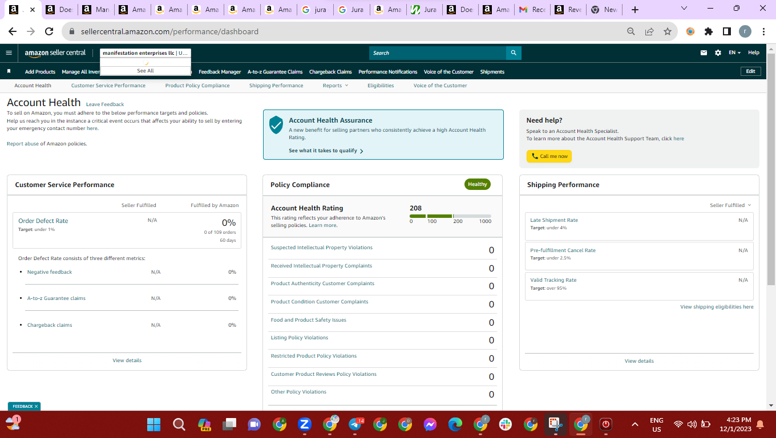Image resolution: width=776 pixels, height=438 pixels.
Task: Open View shipping eligibilities here link
Action: [717, 307]
